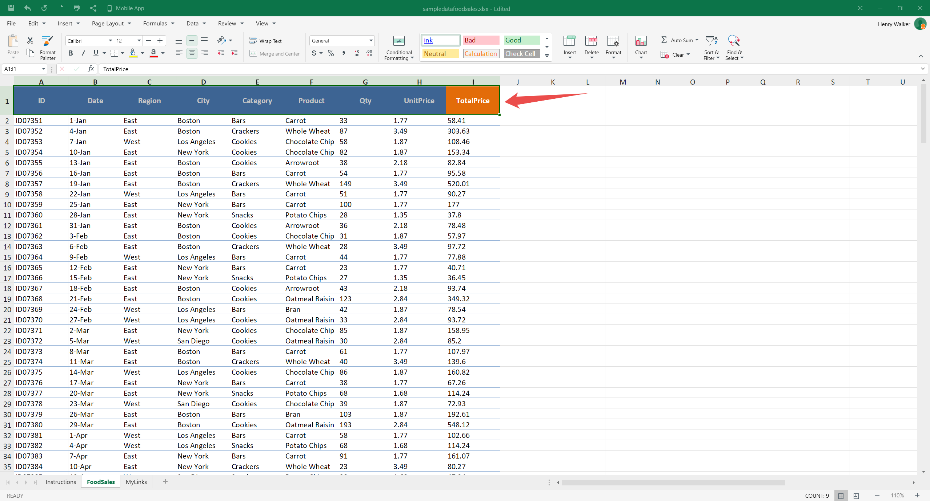Viewport: 930px width, 501px height.
Task: Toggle Bold formatting
Action: point(71,53)
